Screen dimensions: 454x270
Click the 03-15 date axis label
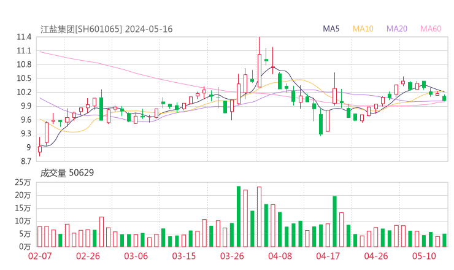[184, 256]
